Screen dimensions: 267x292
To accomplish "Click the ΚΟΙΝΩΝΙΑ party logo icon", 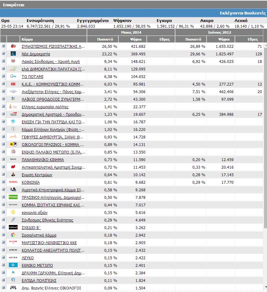I will [x=13, y=182].
